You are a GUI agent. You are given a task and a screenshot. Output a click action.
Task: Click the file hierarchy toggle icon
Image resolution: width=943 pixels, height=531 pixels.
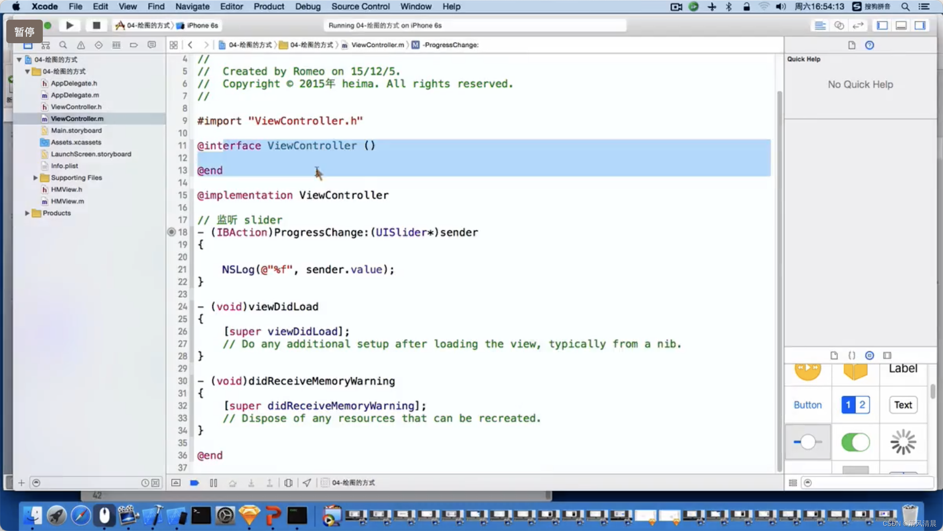[46, 44]
